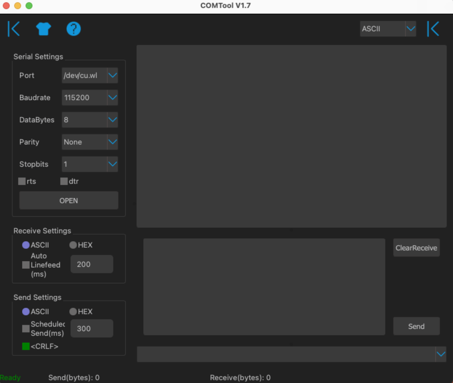Collapse the left settings panel with arrow icon
Screen dimensions: 453x383
(x=14, y=29)
